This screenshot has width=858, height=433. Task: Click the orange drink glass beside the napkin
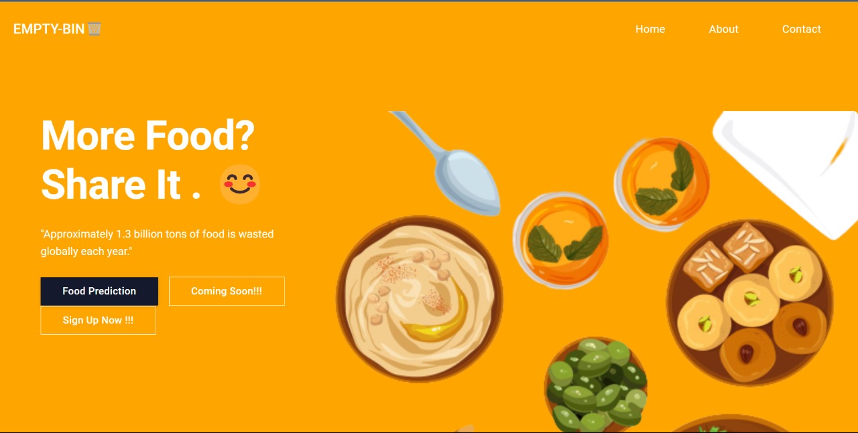tap(662, 184)
